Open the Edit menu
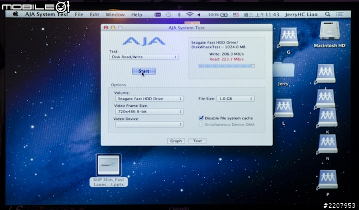Screen dimensions: 359x210 click(x=94, y=15)
